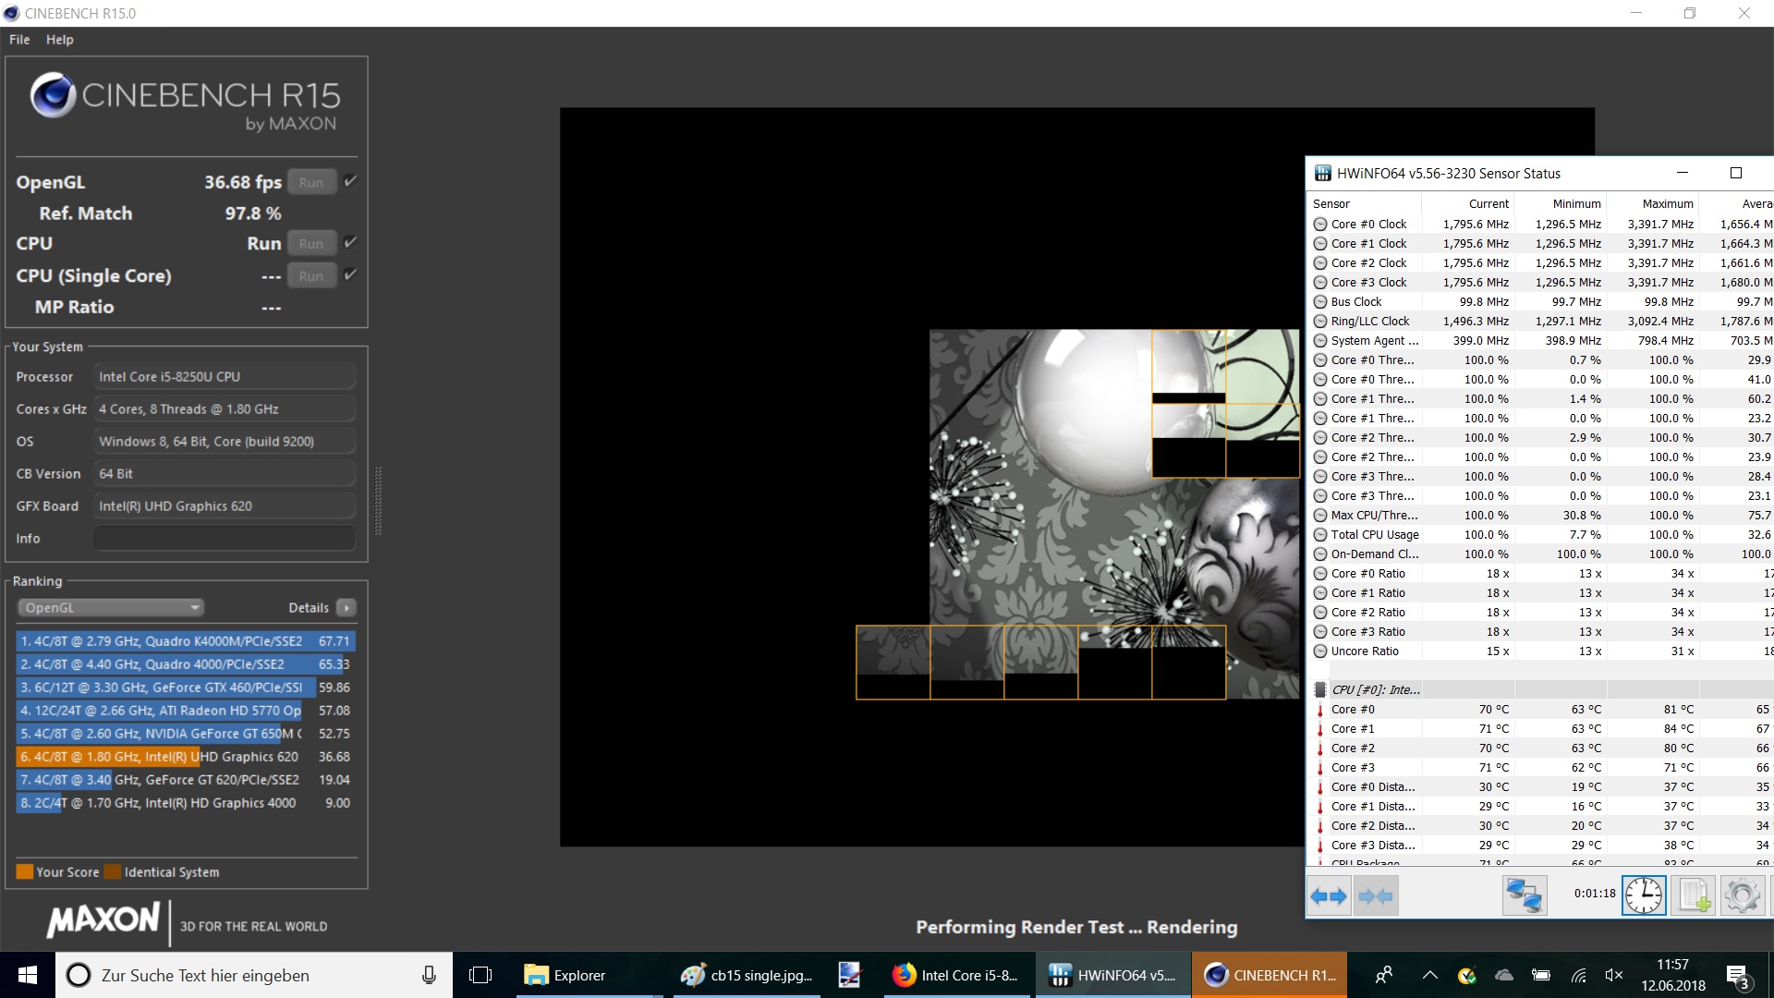Open the File menu

[x=19, y=40]
